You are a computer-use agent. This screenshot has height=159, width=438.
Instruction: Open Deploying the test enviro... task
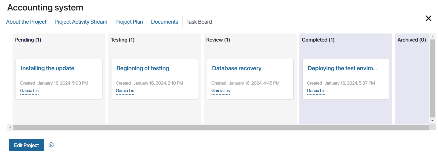[342, 68]
